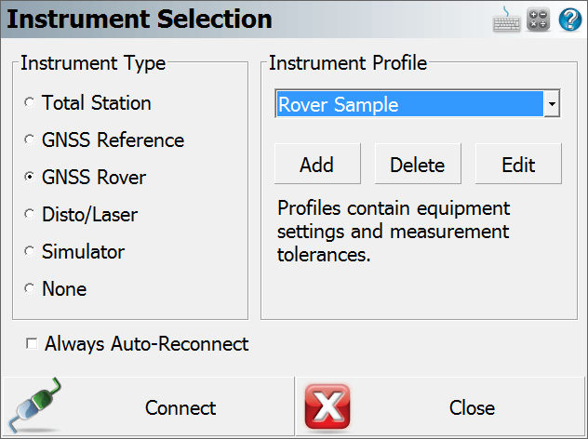Expand the Instrument Profile dropdown arrow
This screenshot has width=588, height=439.
[552, 104]
